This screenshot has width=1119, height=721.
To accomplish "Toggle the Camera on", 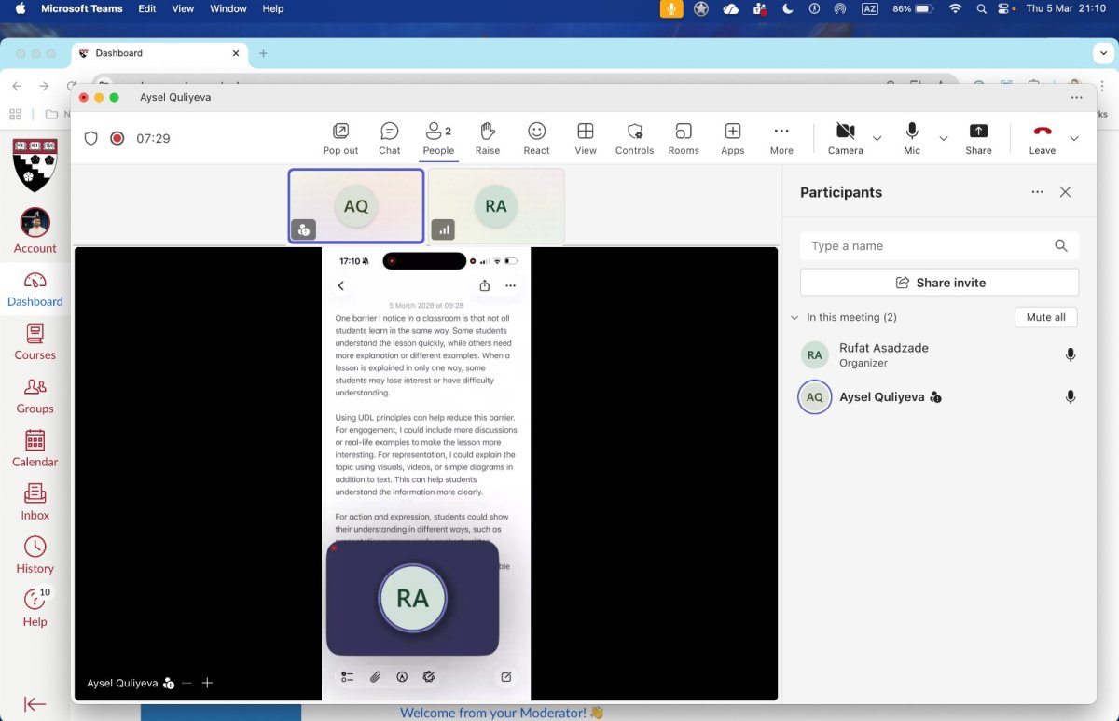I will (845, 138).
